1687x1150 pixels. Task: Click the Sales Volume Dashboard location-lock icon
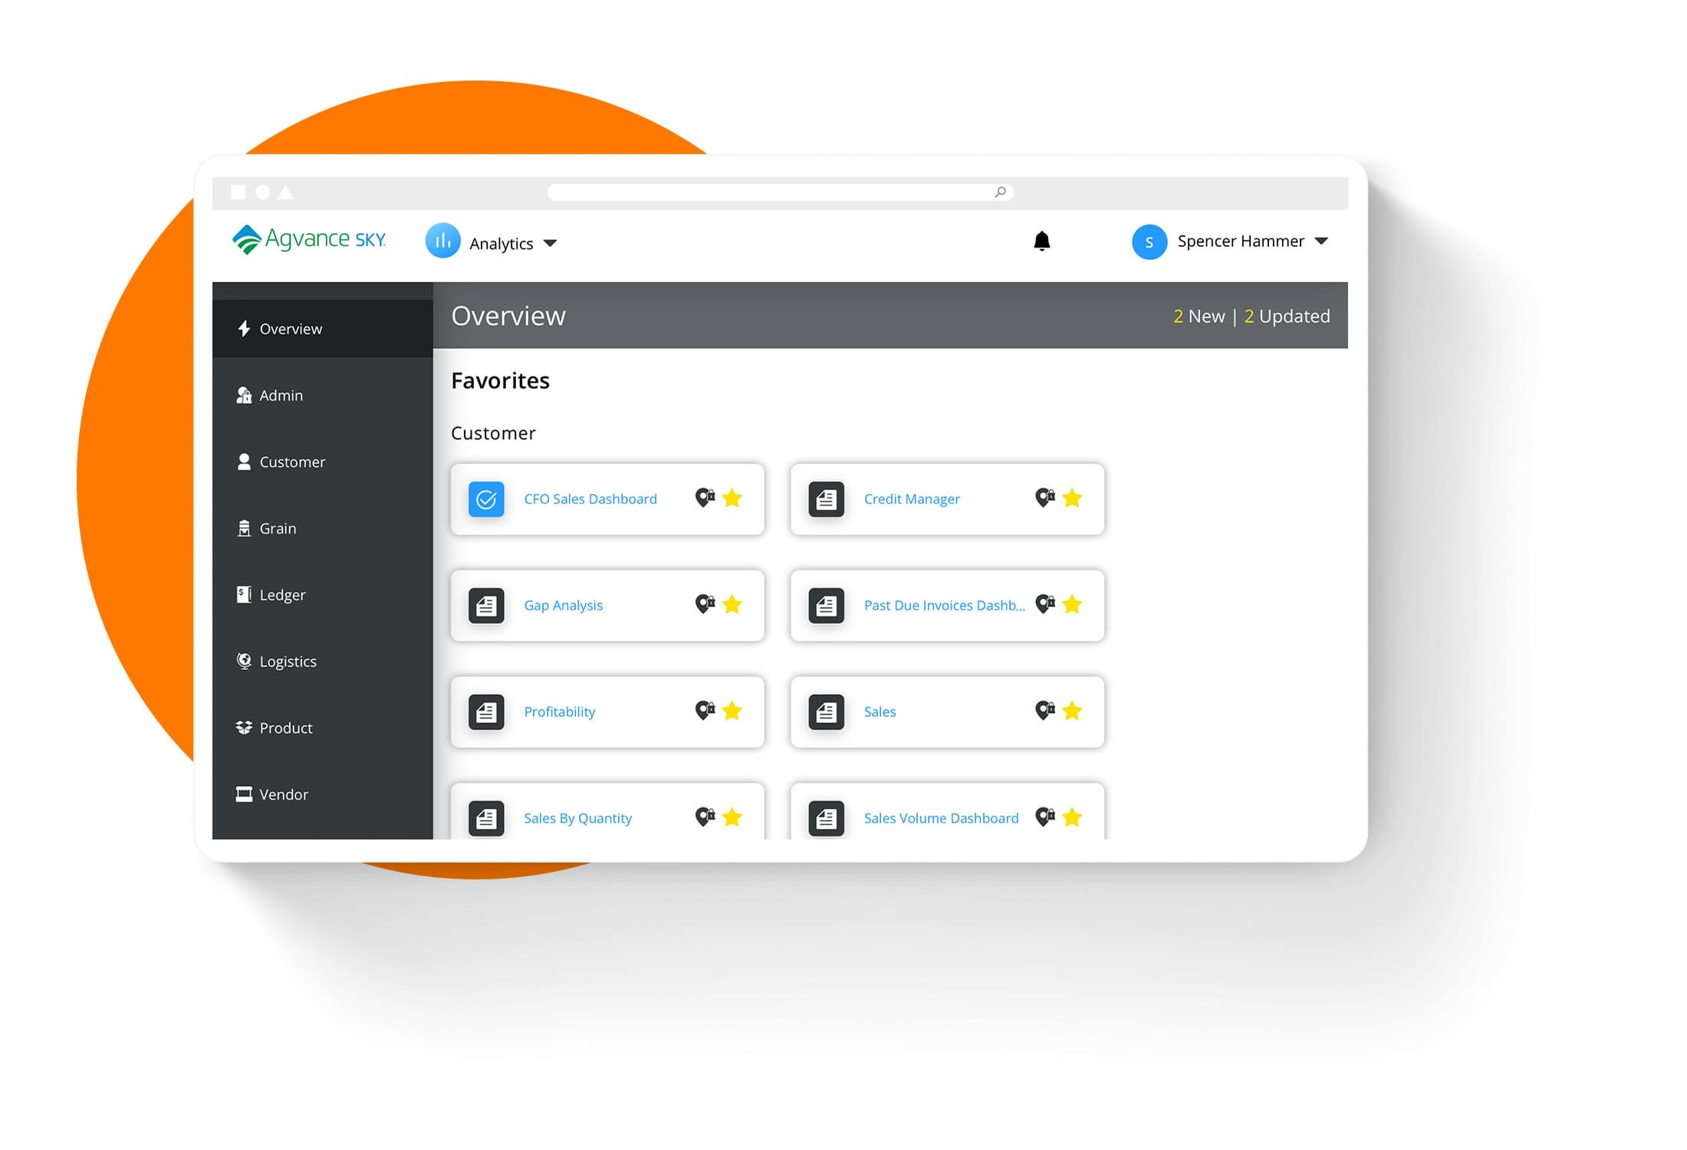point(1044,818)
